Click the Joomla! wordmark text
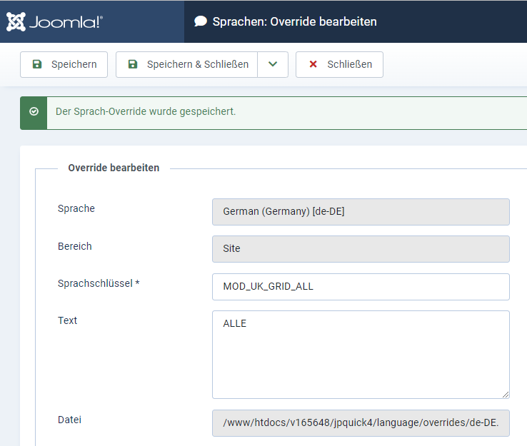Image resolution: width=527 pixels, height=446 pixels. click(66, 22)
